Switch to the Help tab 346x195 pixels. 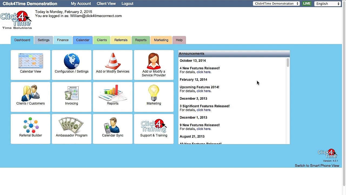point(179,40)
